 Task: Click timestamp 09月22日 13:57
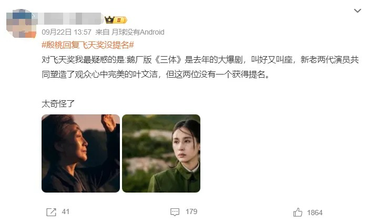click(x=67, y=32)
